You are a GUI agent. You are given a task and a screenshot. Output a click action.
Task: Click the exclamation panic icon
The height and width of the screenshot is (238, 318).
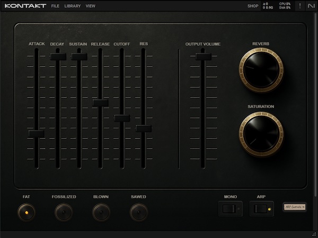pyautogui.click(x=300, y=6)
